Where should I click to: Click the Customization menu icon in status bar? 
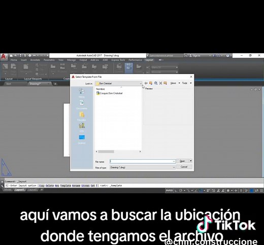point(261,191)
